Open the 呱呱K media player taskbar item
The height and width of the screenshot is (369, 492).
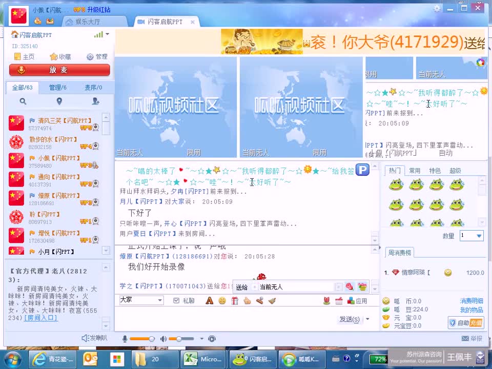tap(302, 360)
